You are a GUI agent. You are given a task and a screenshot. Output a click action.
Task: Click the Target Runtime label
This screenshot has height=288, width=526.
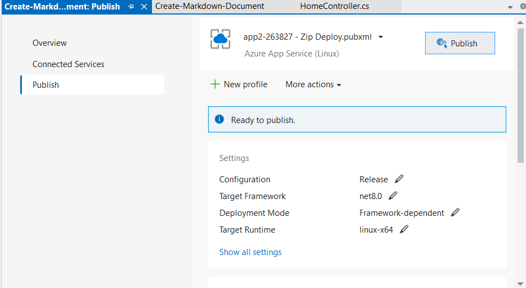[247, 229]
